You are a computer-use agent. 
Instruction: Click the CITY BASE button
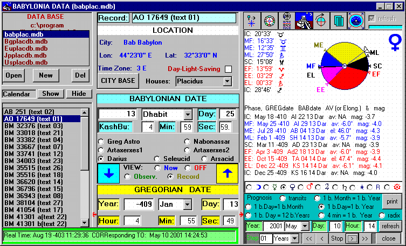[117, 81]
